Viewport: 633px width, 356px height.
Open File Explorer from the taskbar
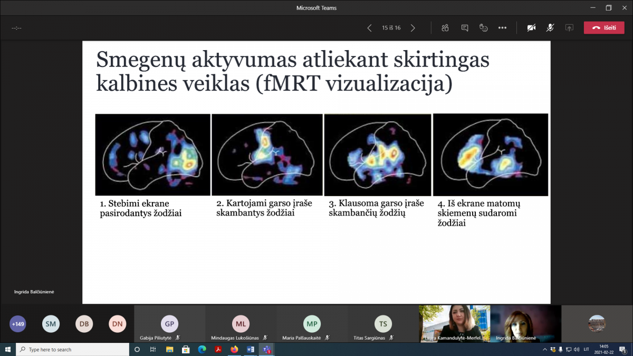[x=169, y=349]
